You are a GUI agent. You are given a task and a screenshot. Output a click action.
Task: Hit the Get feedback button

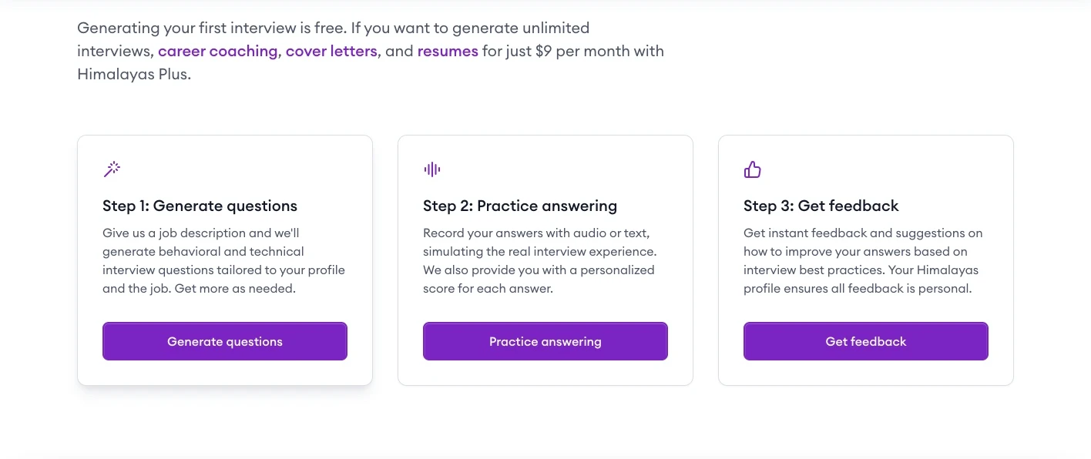[865, 341]
